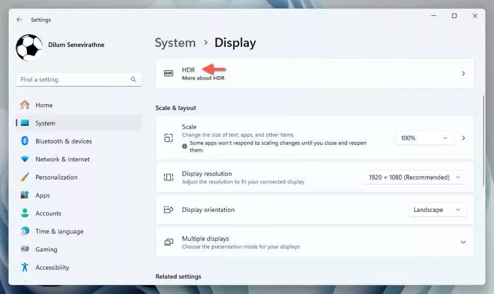This screenshot has width=494, height=294.
Task: Click the back arrow in Settings
Action: coord(19,19)
